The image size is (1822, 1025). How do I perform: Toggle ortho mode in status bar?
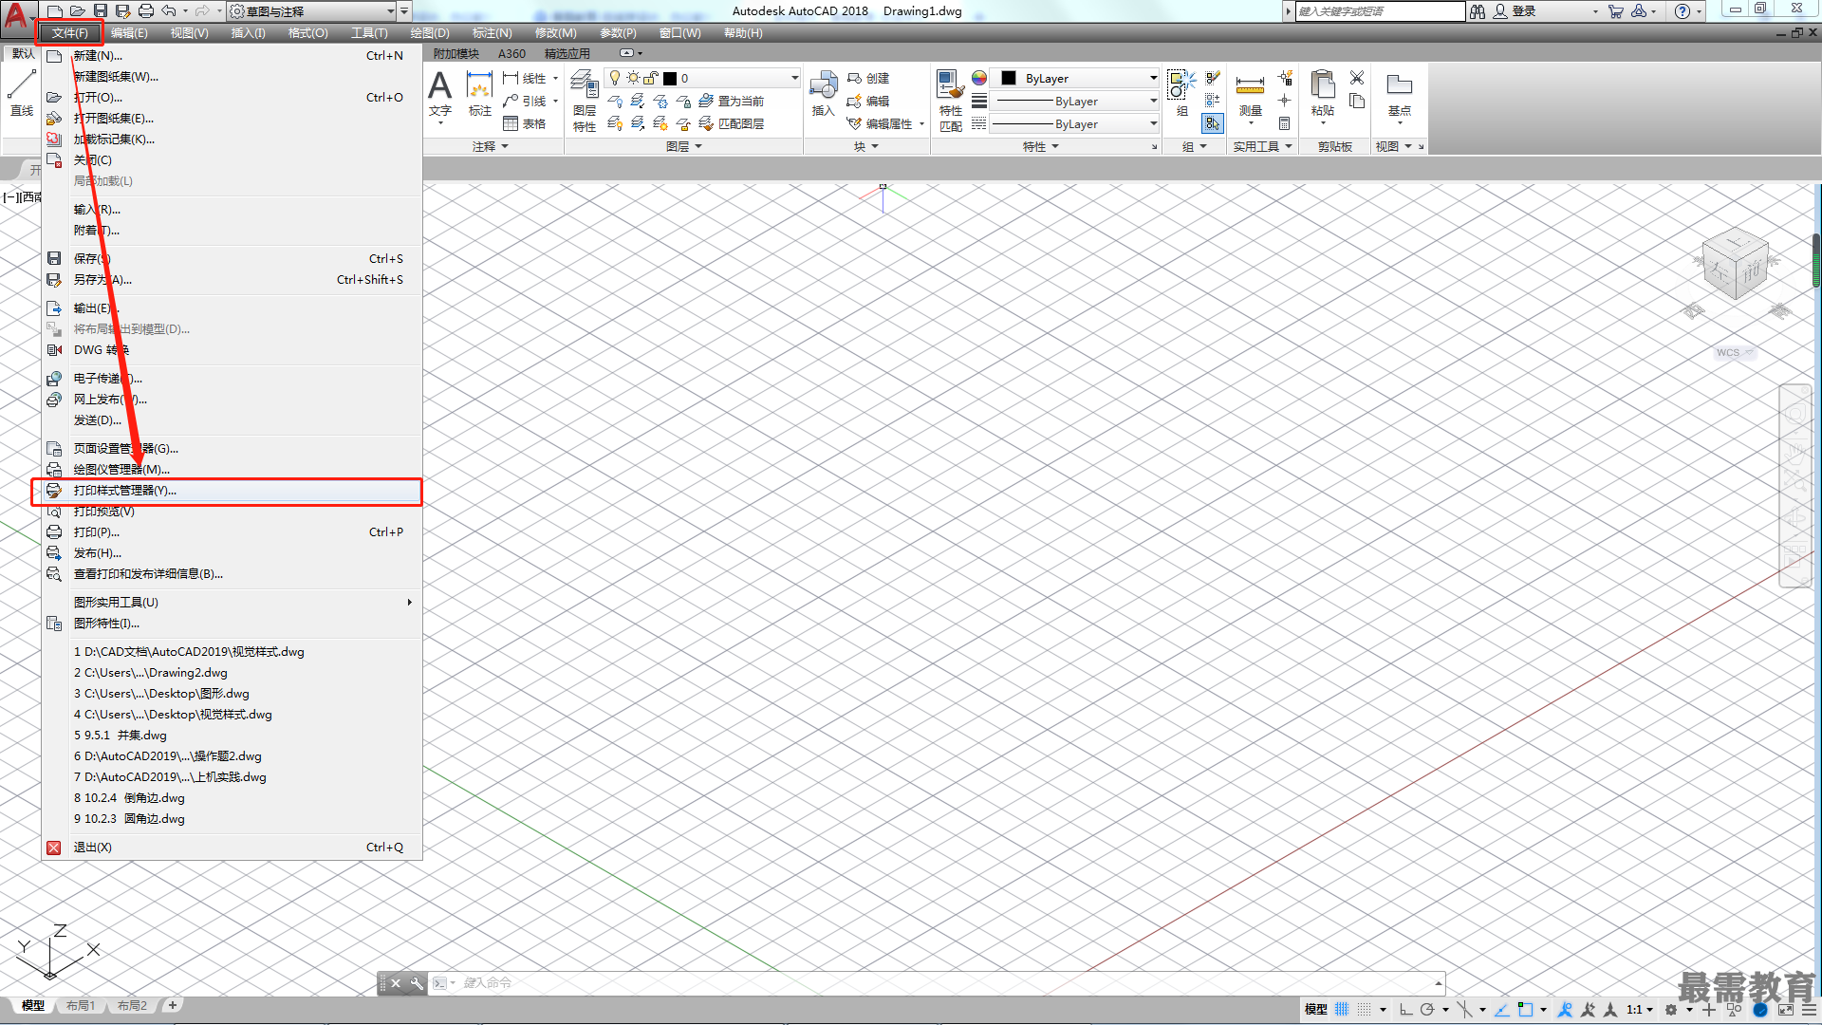[x=1405, y=1010]
